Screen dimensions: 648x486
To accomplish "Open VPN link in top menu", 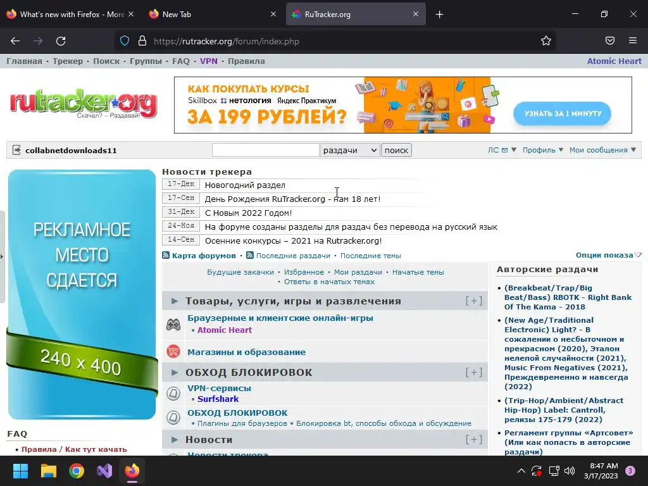I will pos(209,61).
